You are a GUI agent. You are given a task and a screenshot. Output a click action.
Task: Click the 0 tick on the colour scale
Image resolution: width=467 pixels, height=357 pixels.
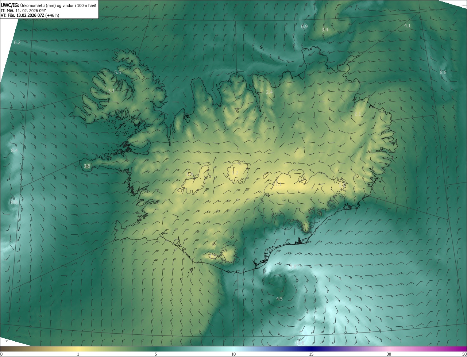[x=1, y=354]
